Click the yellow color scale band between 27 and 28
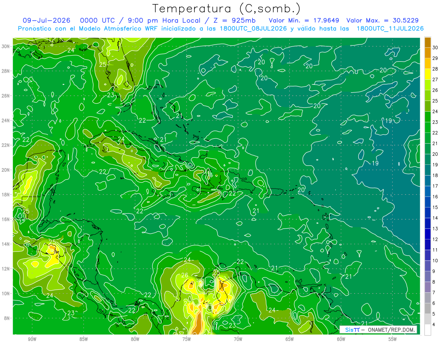This screenshot has height=344, width=445. 428,74
